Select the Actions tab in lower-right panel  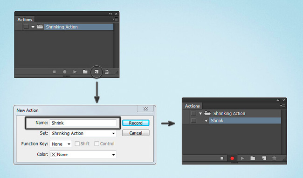coord(192,106)
